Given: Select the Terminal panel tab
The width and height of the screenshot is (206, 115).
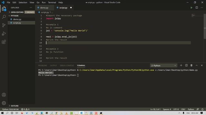Looking at the screenshot, I should (81, 65).
